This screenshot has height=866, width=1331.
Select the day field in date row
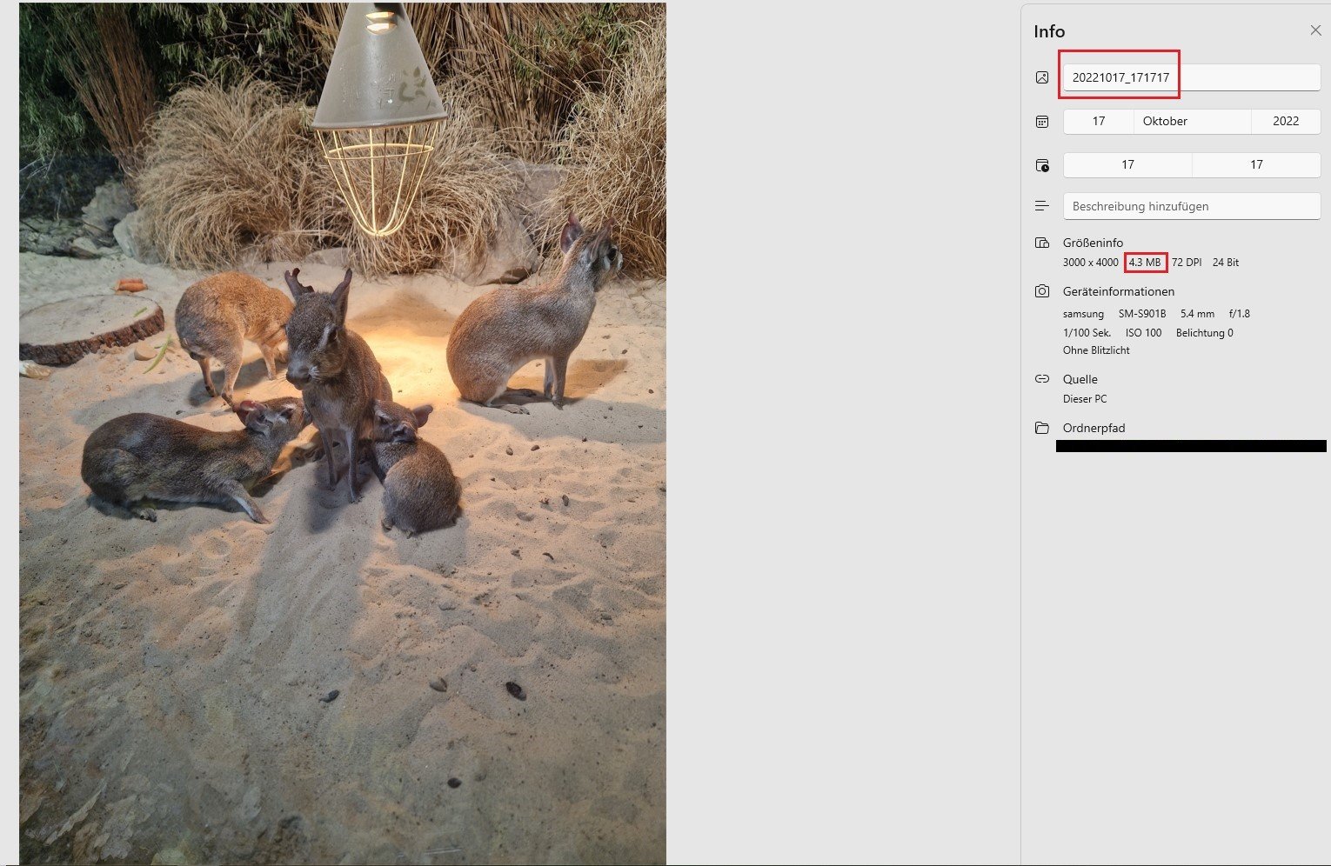point(1098,122)
